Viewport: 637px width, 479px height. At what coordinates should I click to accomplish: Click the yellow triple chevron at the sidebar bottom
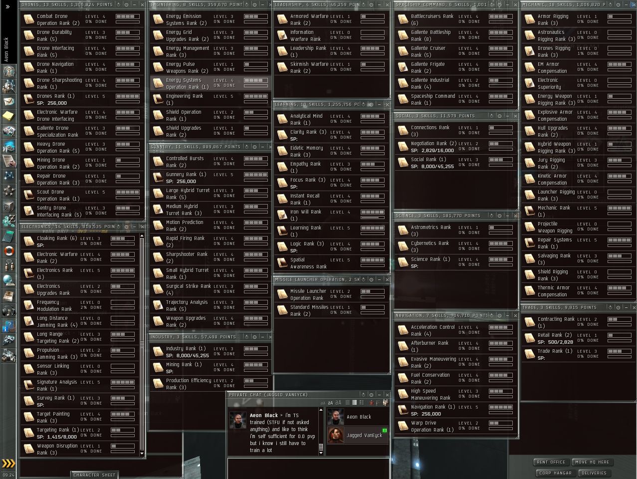click(x=8, y=463)
